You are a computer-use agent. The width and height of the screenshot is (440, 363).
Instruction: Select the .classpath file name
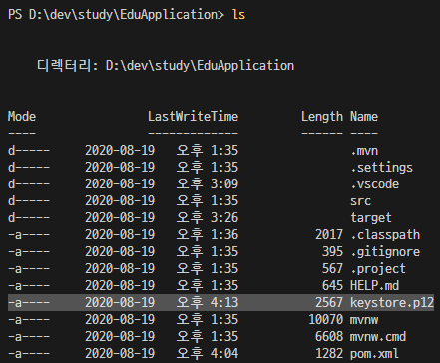385,235
